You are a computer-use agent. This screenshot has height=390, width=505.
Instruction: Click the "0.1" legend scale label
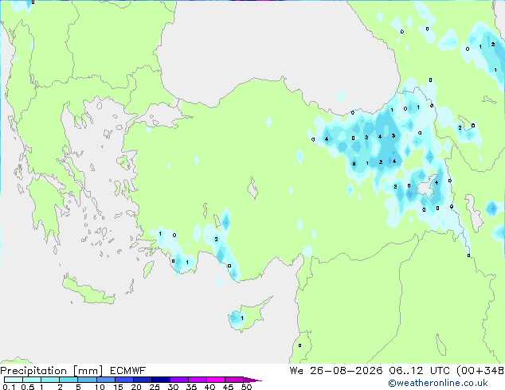click(x=9, y=387)
